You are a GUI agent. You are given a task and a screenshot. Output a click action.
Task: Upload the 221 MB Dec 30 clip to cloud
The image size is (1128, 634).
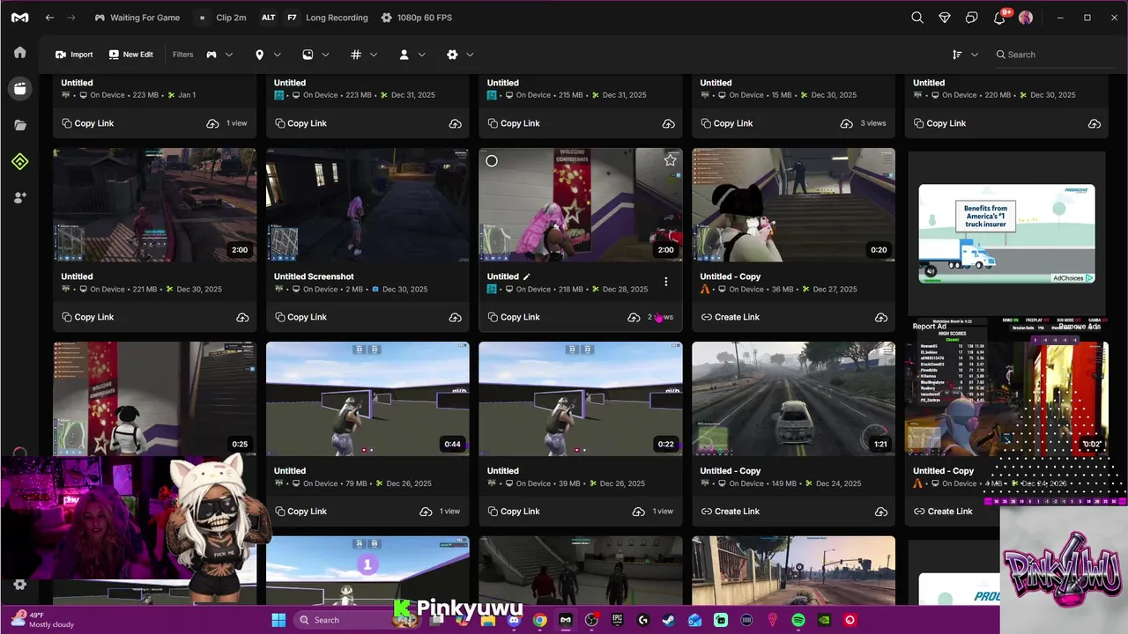point(241,317)
